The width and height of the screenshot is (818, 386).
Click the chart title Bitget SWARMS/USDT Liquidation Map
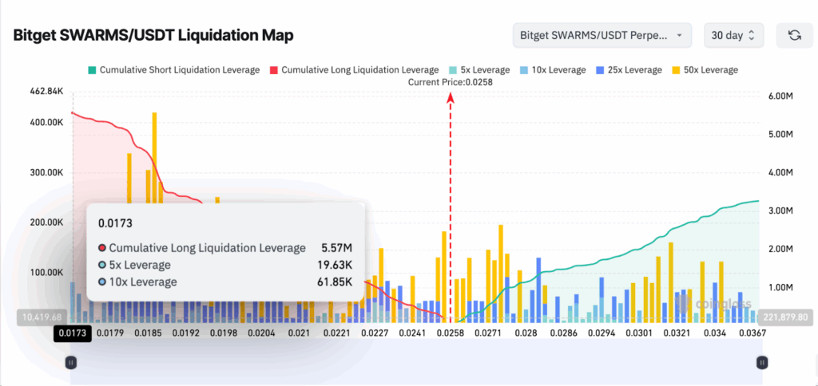click(x=153, y=35)
